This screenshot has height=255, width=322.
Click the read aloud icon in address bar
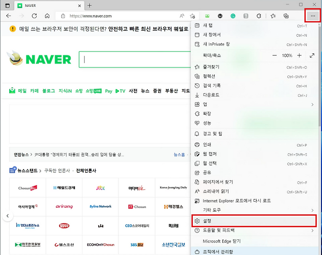click(182, 16)
